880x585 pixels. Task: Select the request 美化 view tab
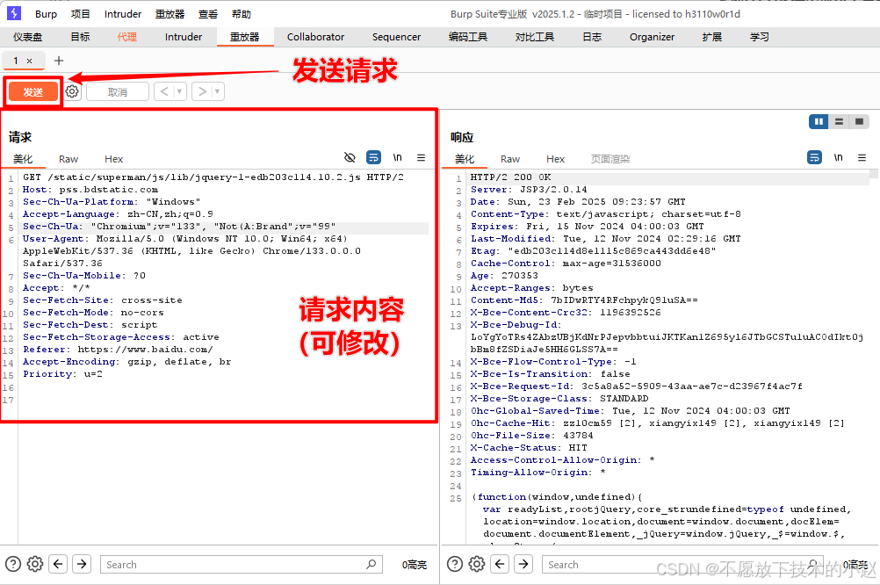23,159
